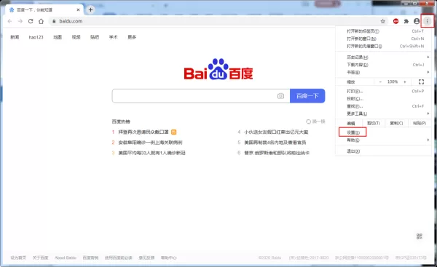Click the 百度热榜 heading
This screenshot has height=267, width=437.
point(121,121)
